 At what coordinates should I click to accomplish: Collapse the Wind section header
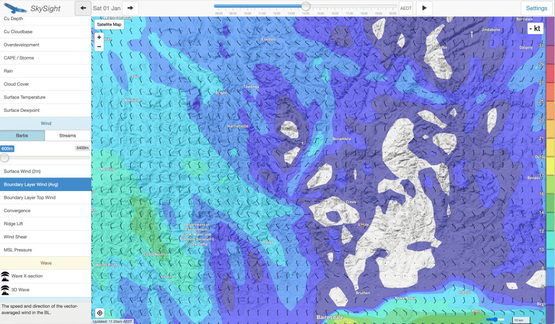(x=46, y=123)
